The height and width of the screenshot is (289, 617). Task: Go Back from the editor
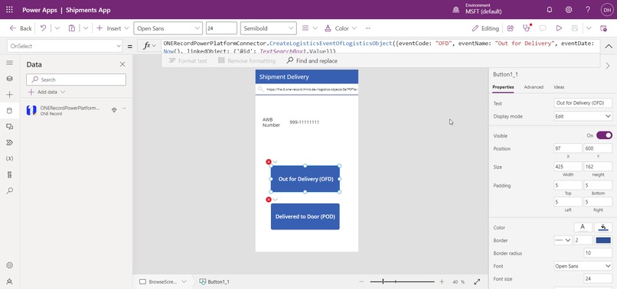pyautogui.click(x=21, y=28)
